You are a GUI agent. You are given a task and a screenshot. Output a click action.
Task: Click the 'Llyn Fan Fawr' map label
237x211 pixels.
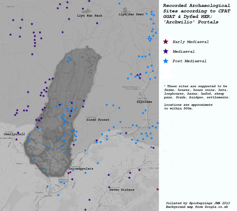pos(131,15)
